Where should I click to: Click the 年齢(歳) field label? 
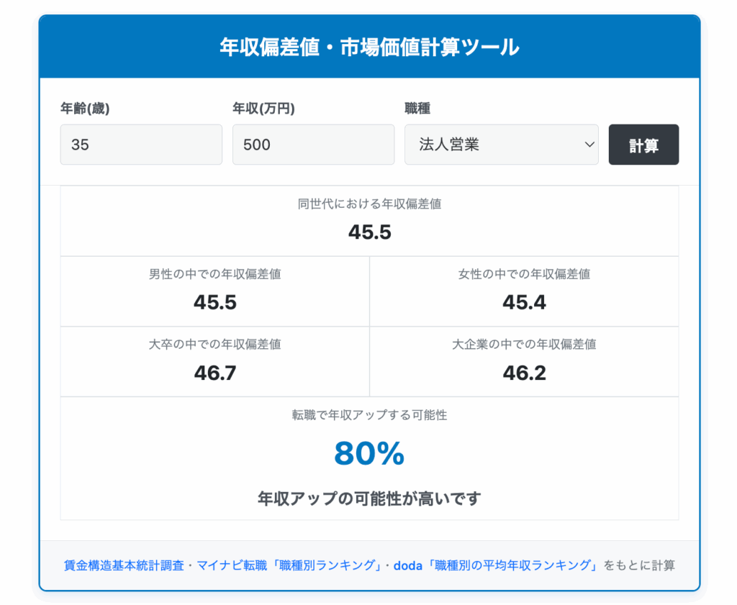point(85,109)
